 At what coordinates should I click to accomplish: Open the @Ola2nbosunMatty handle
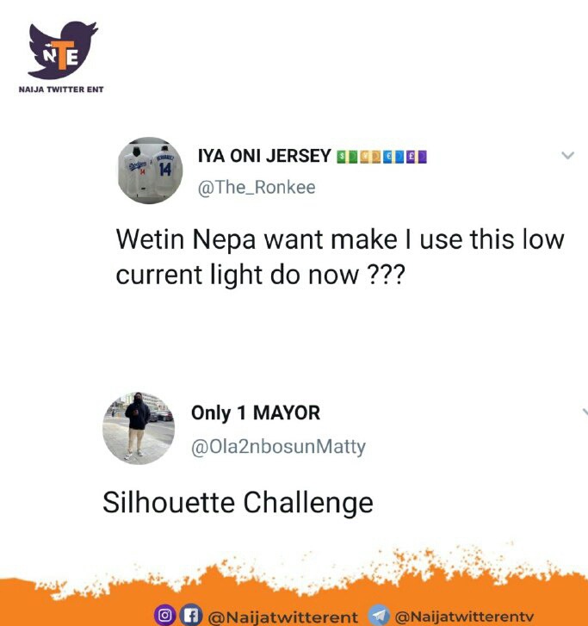(278, 447)
